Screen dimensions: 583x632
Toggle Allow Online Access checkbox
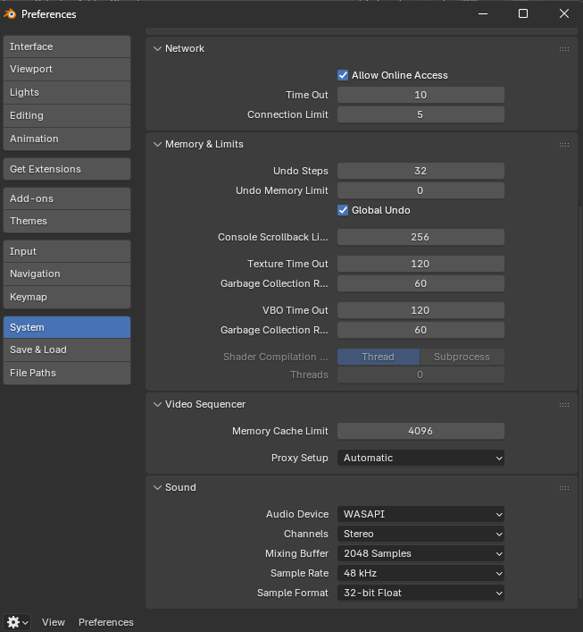pyautogui.click(x=343, y=75)
